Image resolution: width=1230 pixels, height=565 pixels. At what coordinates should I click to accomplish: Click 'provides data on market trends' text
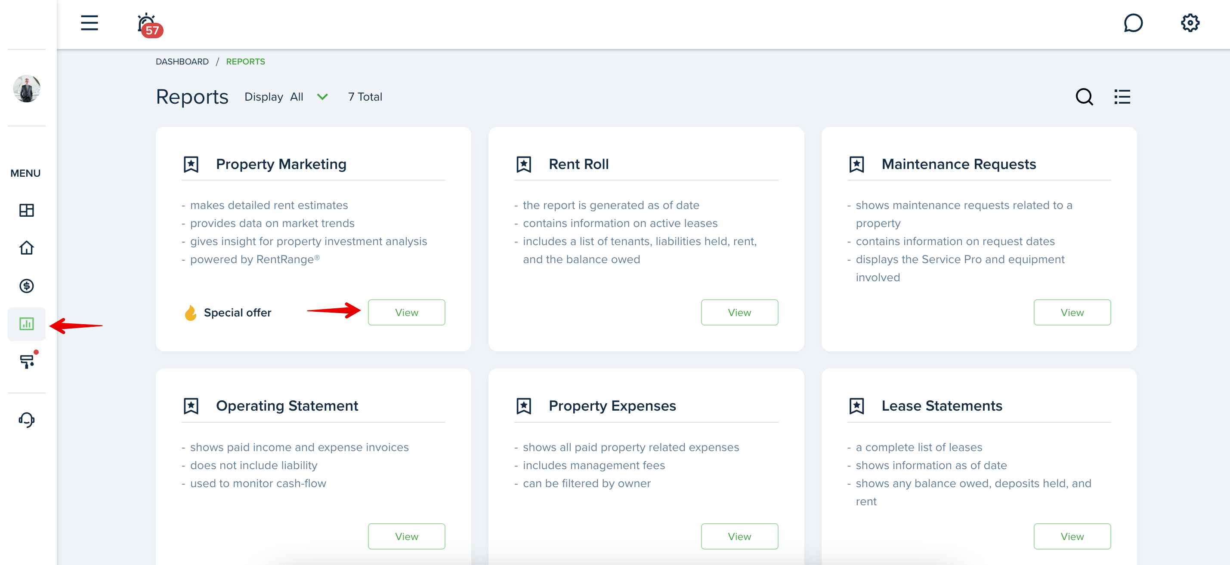pos(272,223)
